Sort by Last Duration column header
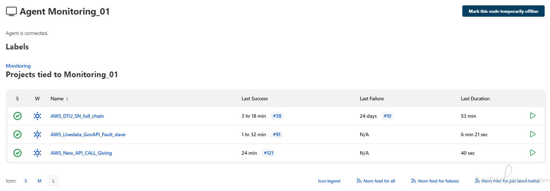Screen dimensions: 550x191 (475, 99)
